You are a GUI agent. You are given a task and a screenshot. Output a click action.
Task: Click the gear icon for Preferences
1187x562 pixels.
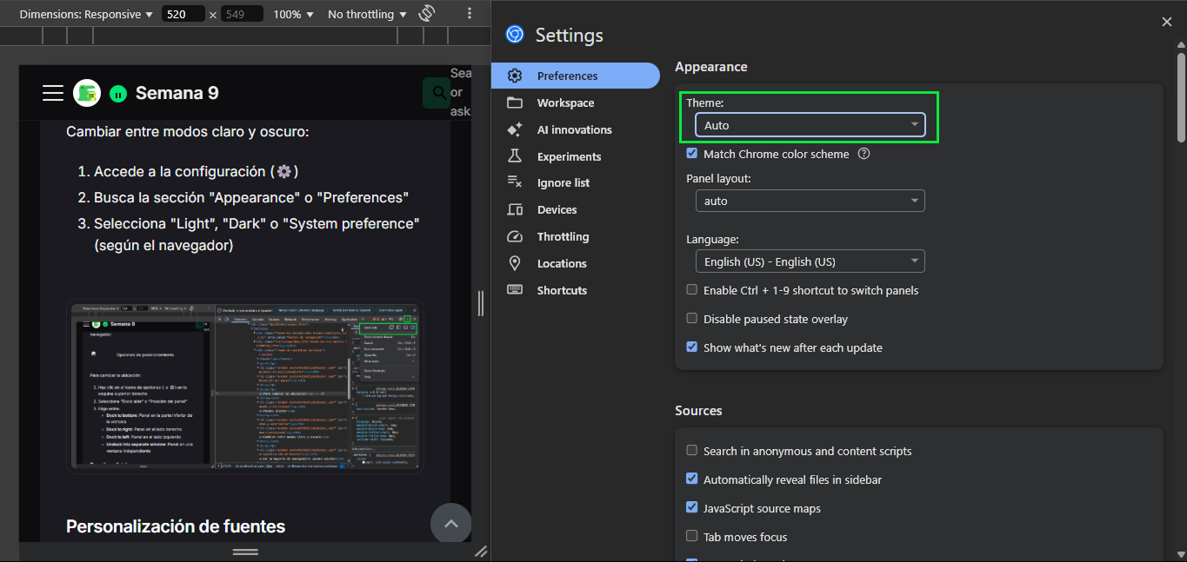click(x=515, y=76)
